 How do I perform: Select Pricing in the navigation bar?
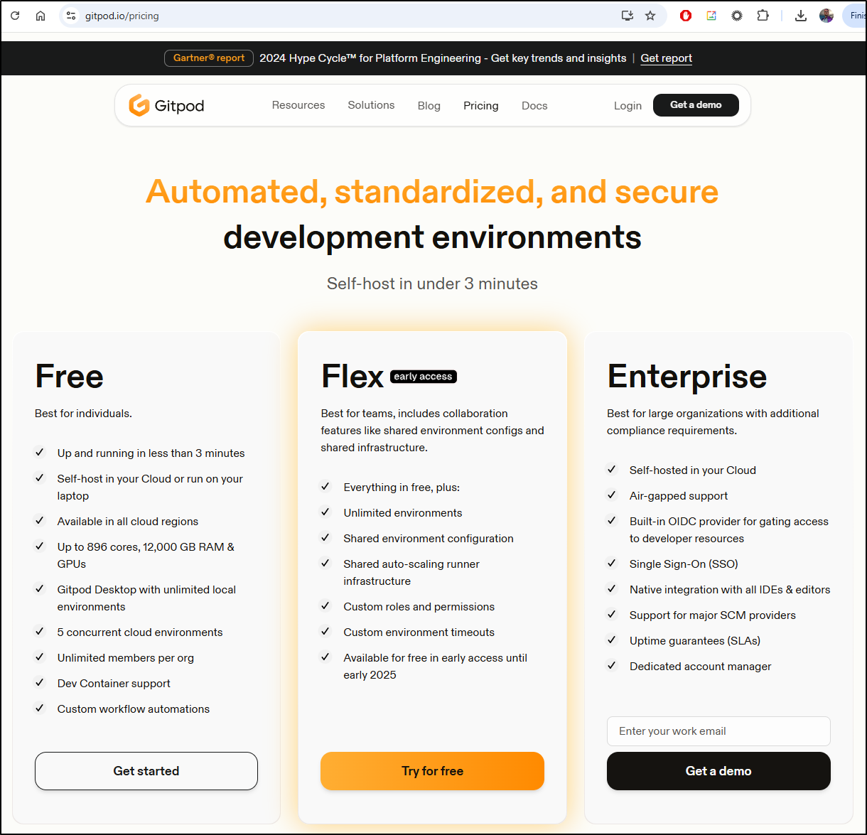tap(481, 106)
